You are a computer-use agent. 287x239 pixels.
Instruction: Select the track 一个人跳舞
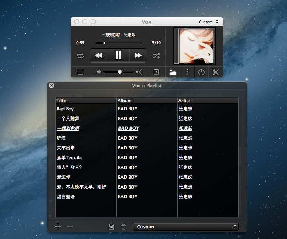coord(68,118)
